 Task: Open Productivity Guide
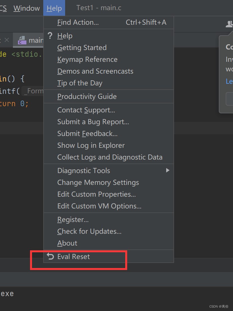pos(109,96)
